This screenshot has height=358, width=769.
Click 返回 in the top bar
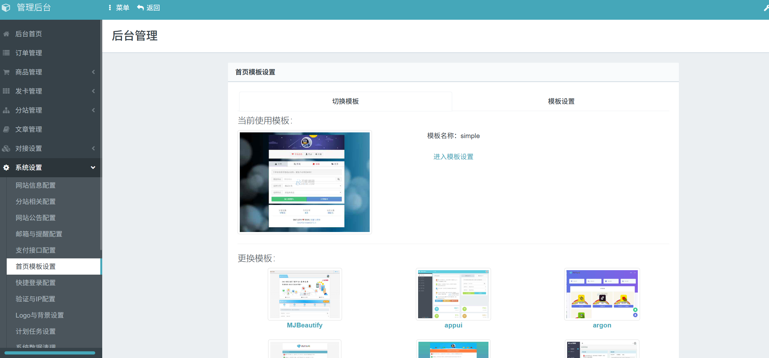tap(148, 7)
